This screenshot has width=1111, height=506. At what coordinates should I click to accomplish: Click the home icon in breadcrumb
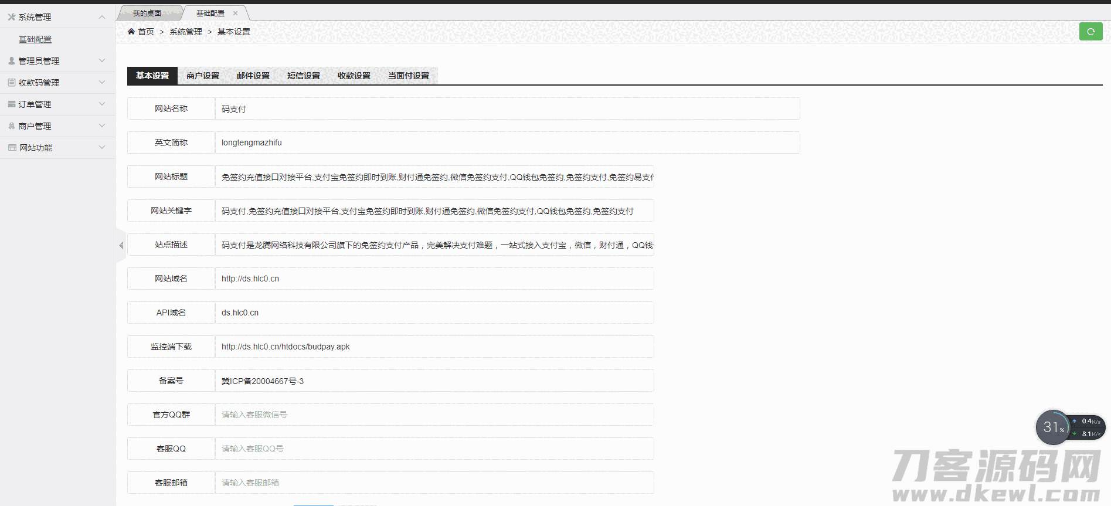[x=131, y=32]
